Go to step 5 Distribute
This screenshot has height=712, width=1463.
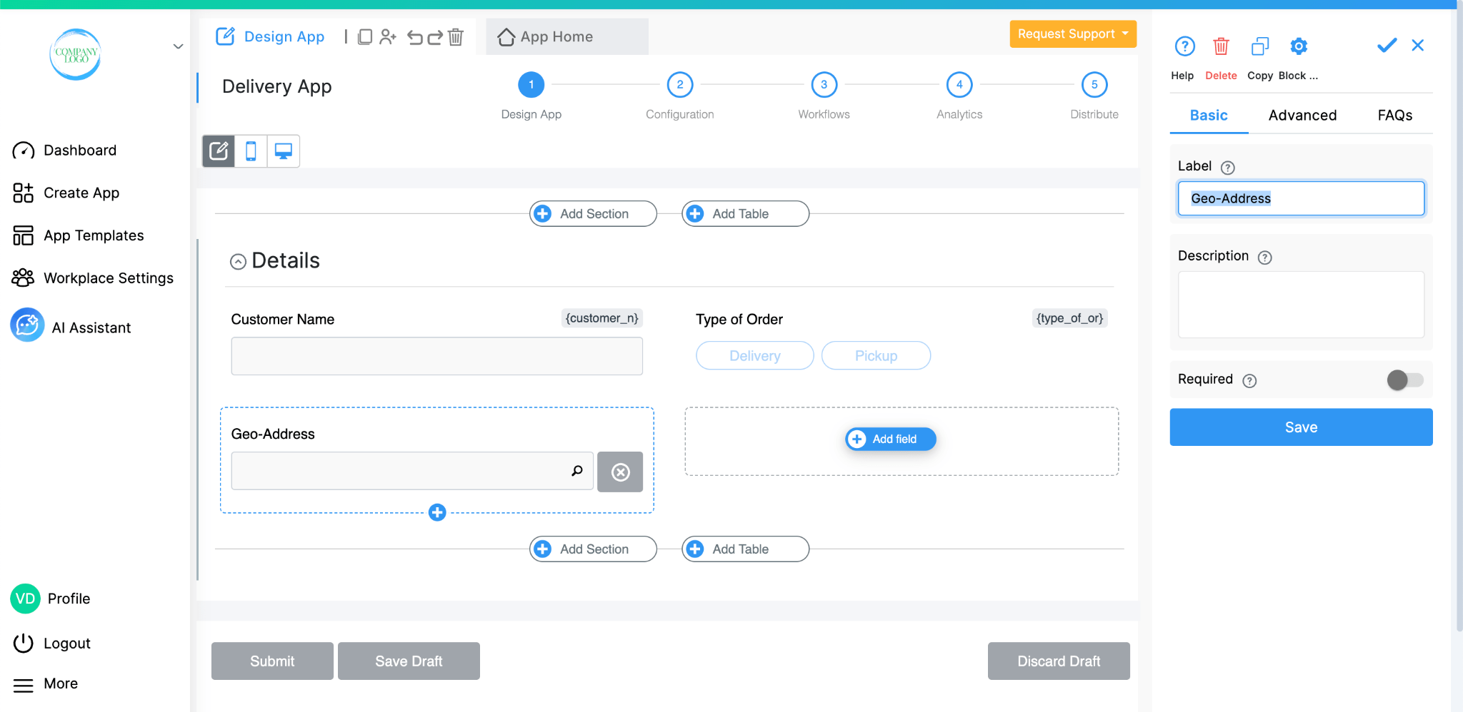pyautogui.click(x=1094, y=84)
